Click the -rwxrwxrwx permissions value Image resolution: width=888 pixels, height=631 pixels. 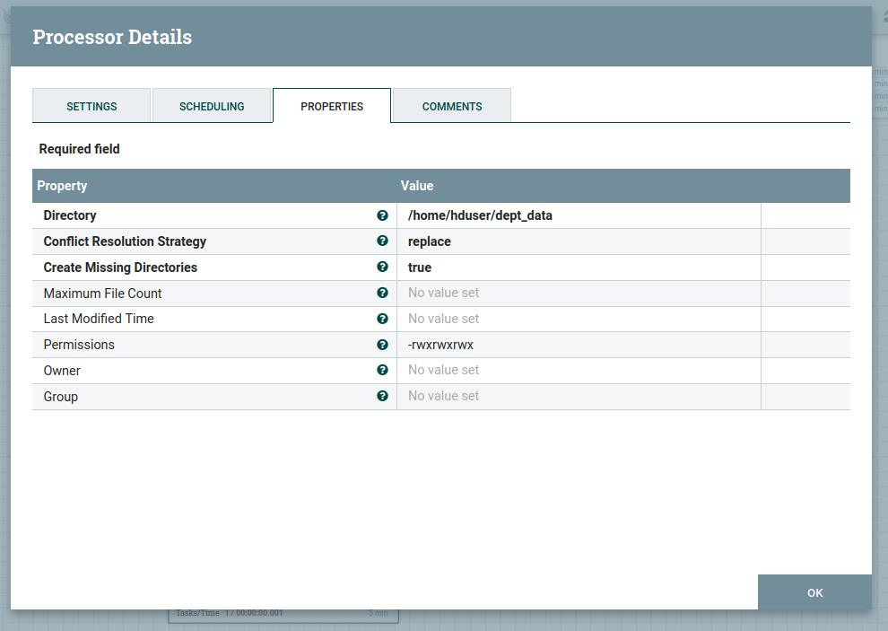pos(440,345)
